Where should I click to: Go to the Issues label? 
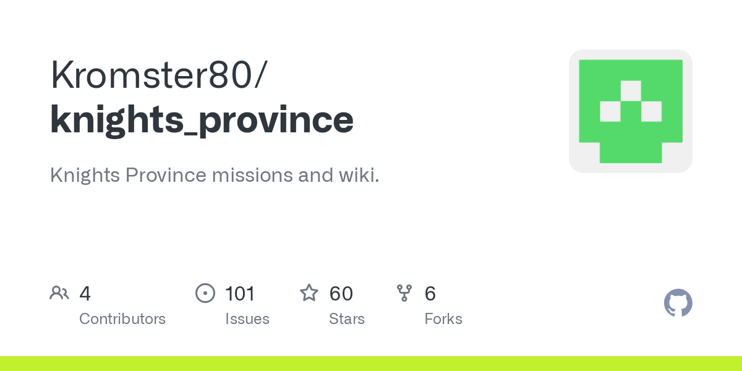click(x=247, y=319)
